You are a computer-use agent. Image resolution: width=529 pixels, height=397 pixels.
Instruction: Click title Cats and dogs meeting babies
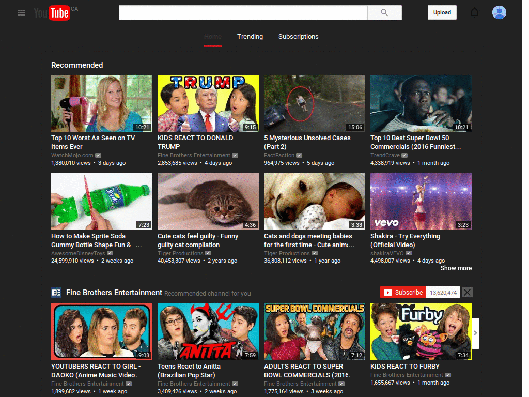pyautogui.click(x=309, y=240)
